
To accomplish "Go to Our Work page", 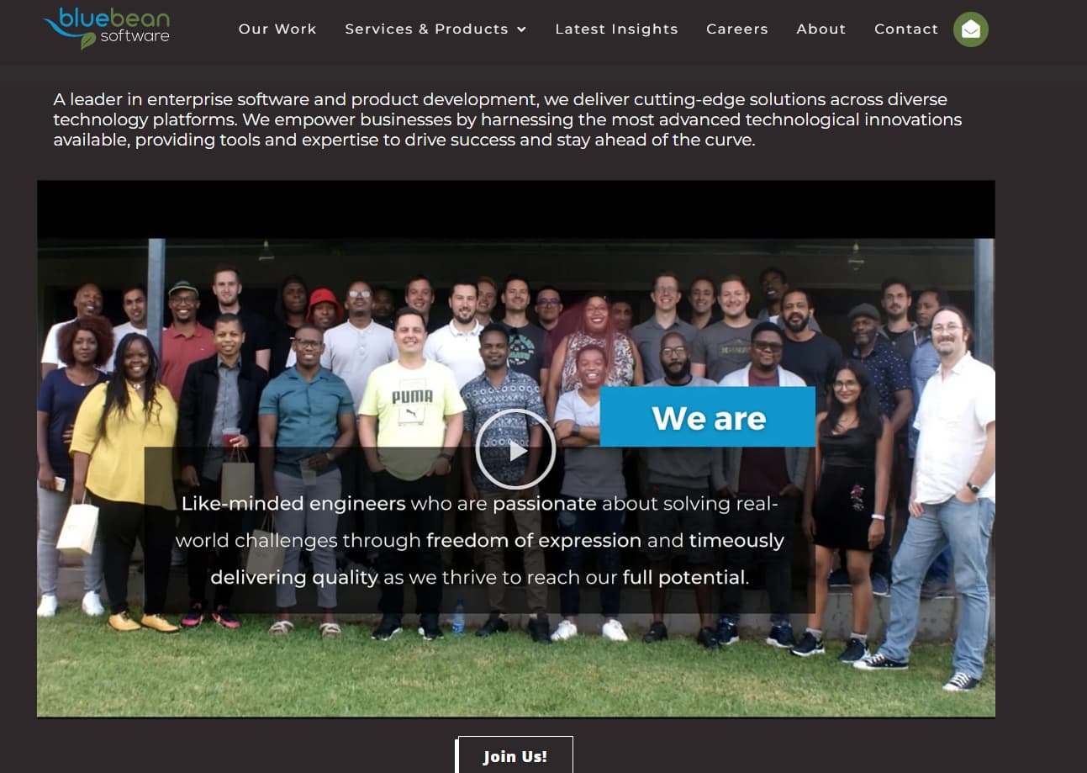I will 277,29.
